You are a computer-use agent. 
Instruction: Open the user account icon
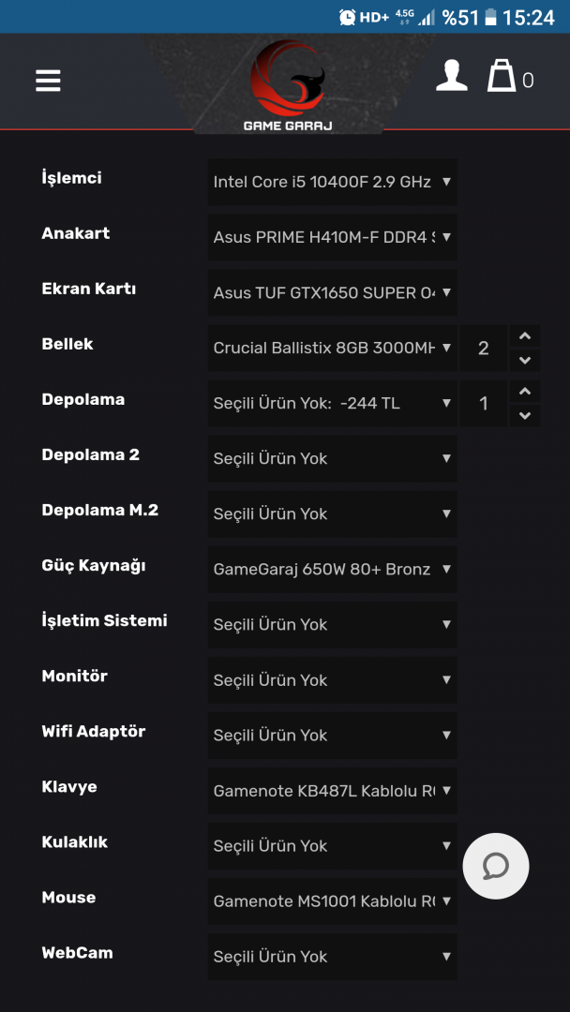coord(452,77)
